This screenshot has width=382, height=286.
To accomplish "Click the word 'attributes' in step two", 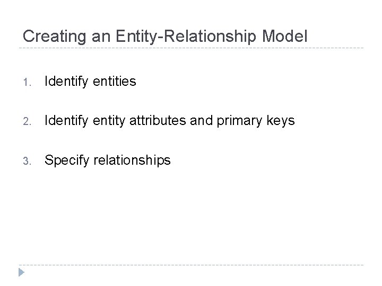I will pos(145,121).
